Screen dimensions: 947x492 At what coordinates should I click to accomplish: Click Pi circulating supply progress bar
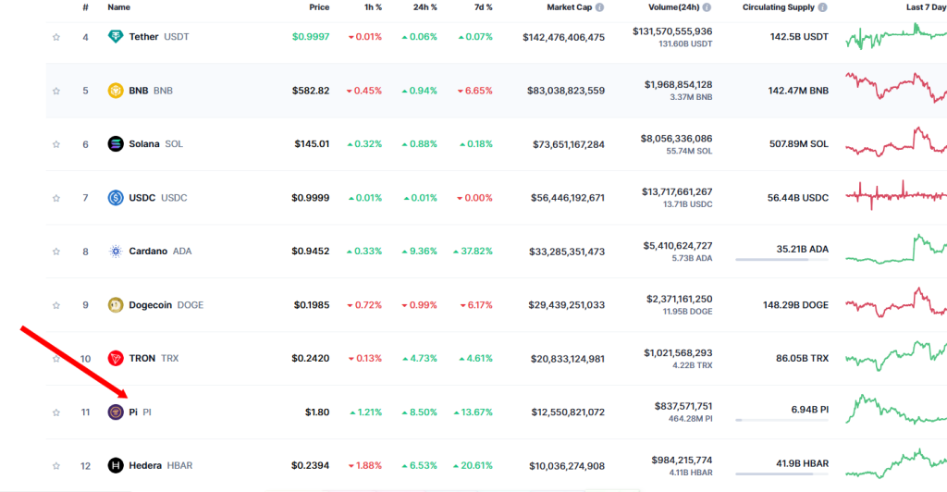(x=781, y=420)
